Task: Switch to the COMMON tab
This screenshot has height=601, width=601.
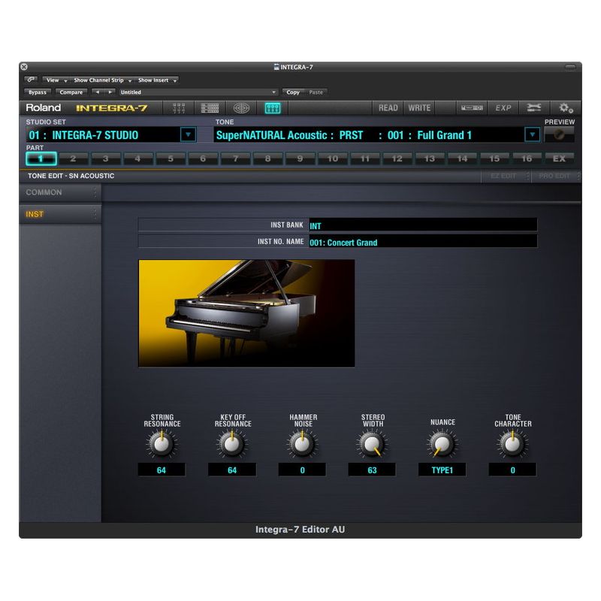Action: click(60, 192)
